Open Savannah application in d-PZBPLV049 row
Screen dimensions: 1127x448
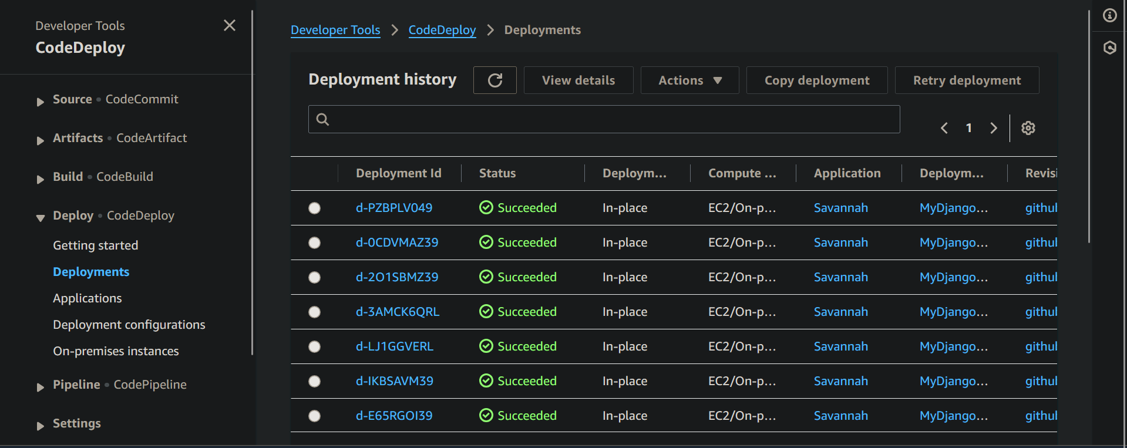[x=841, y=208]
